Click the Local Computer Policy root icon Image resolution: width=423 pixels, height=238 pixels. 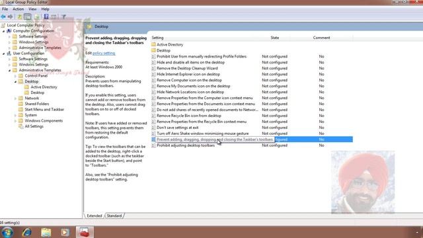coord(3,25)
